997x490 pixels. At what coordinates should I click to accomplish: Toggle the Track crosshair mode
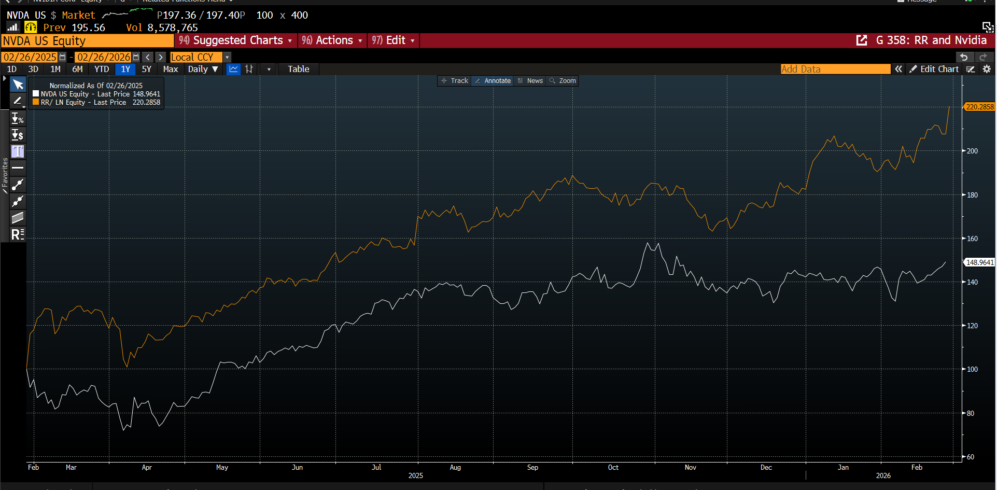[454, 81]
